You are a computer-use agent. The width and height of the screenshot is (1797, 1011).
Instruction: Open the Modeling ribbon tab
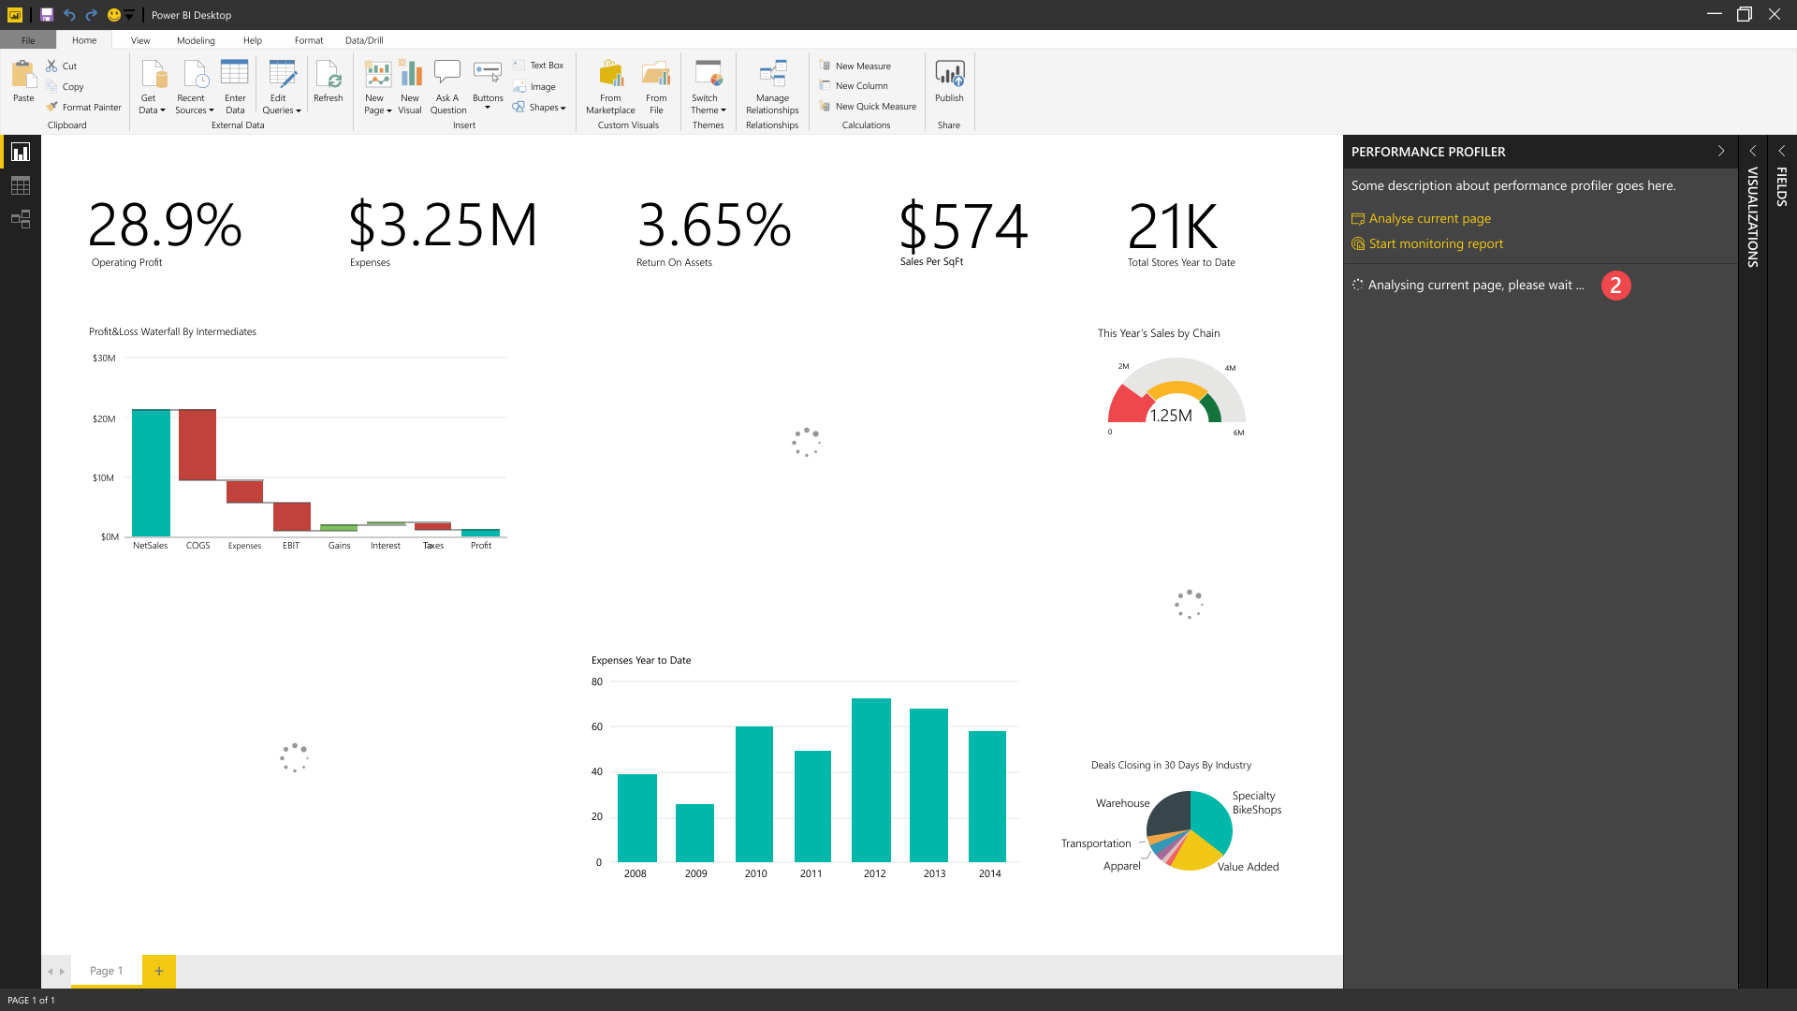[x=196, y=40]
